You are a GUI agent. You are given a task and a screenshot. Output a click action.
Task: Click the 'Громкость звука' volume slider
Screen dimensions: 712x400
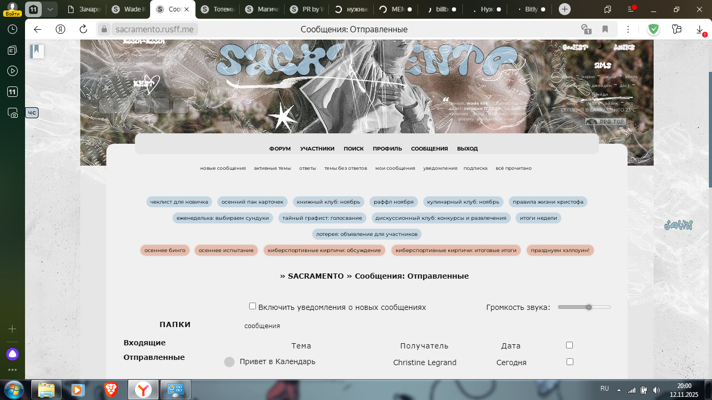[x=584, y=307]
